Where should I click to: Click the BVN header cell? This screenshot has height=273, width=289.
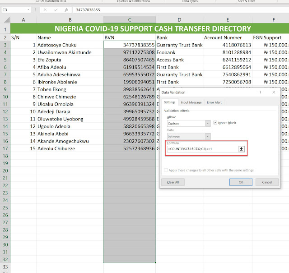pos(130,37)
